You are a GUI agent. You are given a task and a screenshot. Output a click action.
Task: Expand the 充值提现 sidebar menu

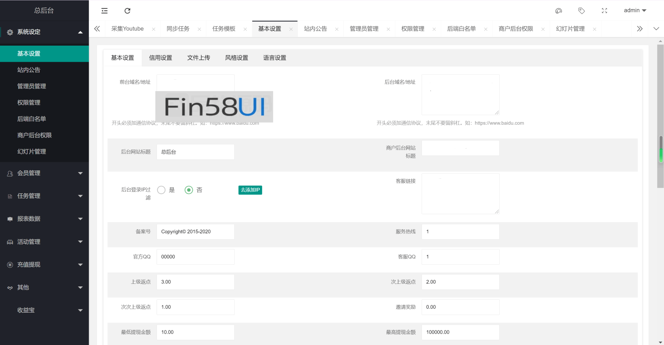44,265
